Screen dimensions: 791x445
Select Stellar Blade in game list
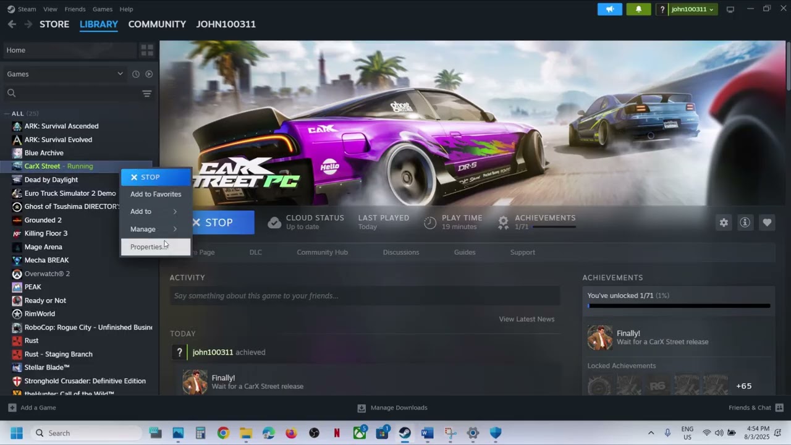click(47, 368)
